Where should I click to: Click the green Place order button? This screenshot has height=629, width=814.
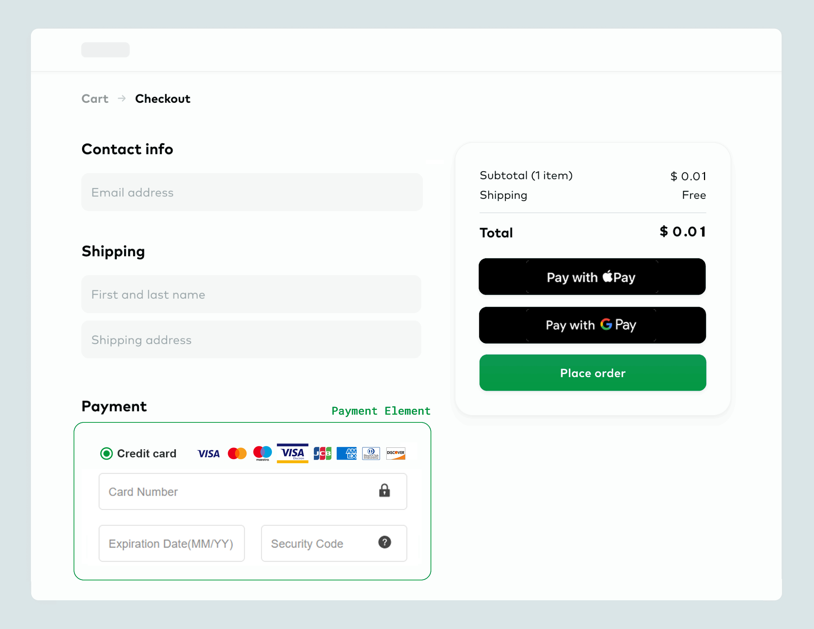point(592,373)
